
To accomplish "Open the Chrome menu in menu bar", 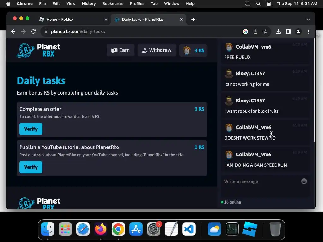I will click(25, 3).
